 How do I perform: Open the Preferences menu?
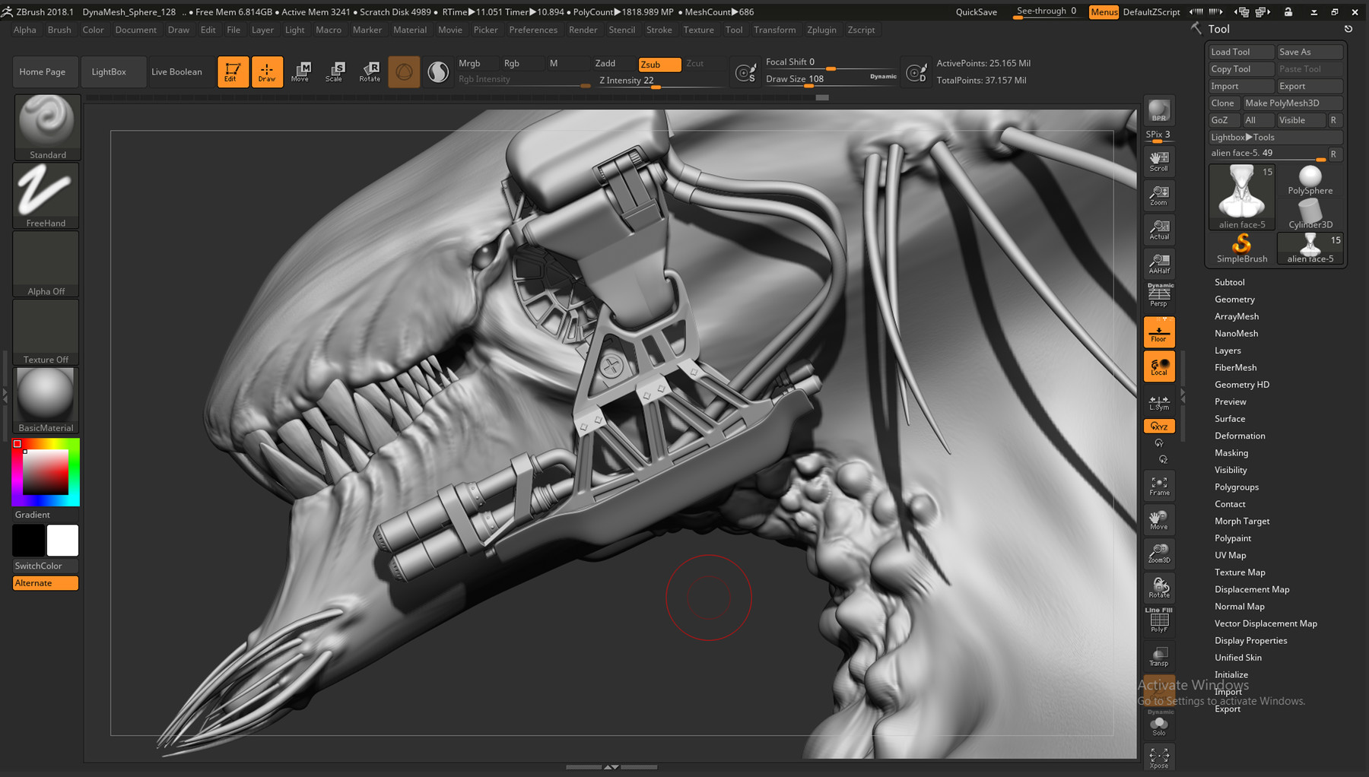click(x=533, y=30)
